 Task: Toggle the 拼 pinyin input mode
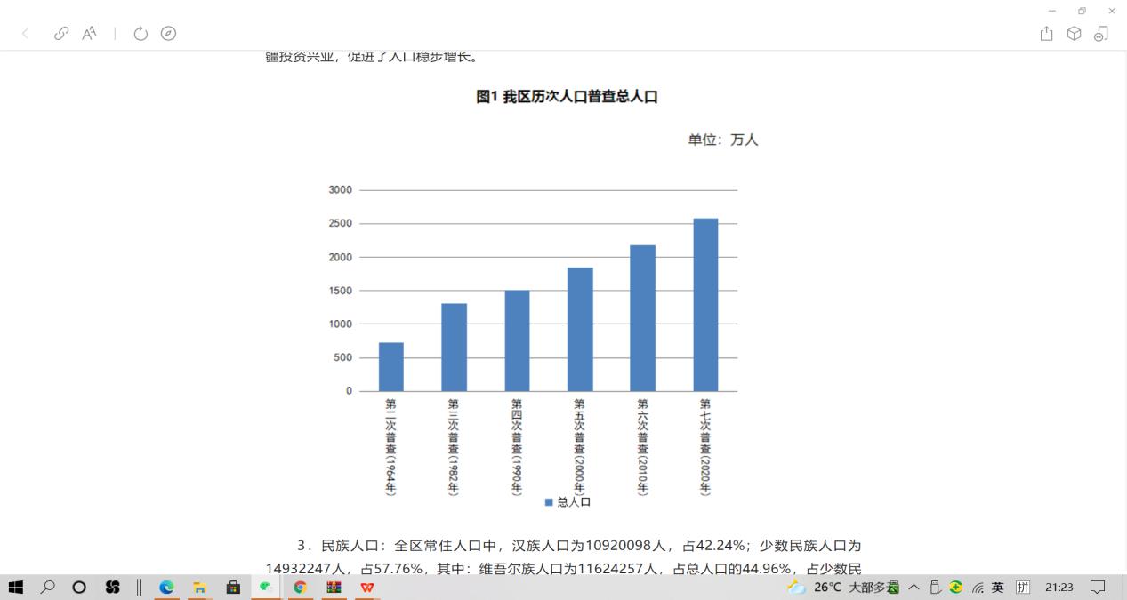1023,588
